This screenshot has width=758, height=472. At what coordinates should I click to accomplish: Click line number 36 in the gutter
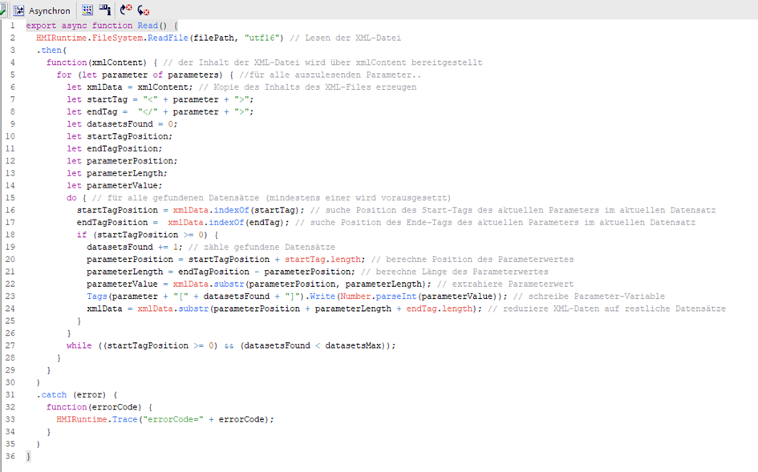[10, 456]
